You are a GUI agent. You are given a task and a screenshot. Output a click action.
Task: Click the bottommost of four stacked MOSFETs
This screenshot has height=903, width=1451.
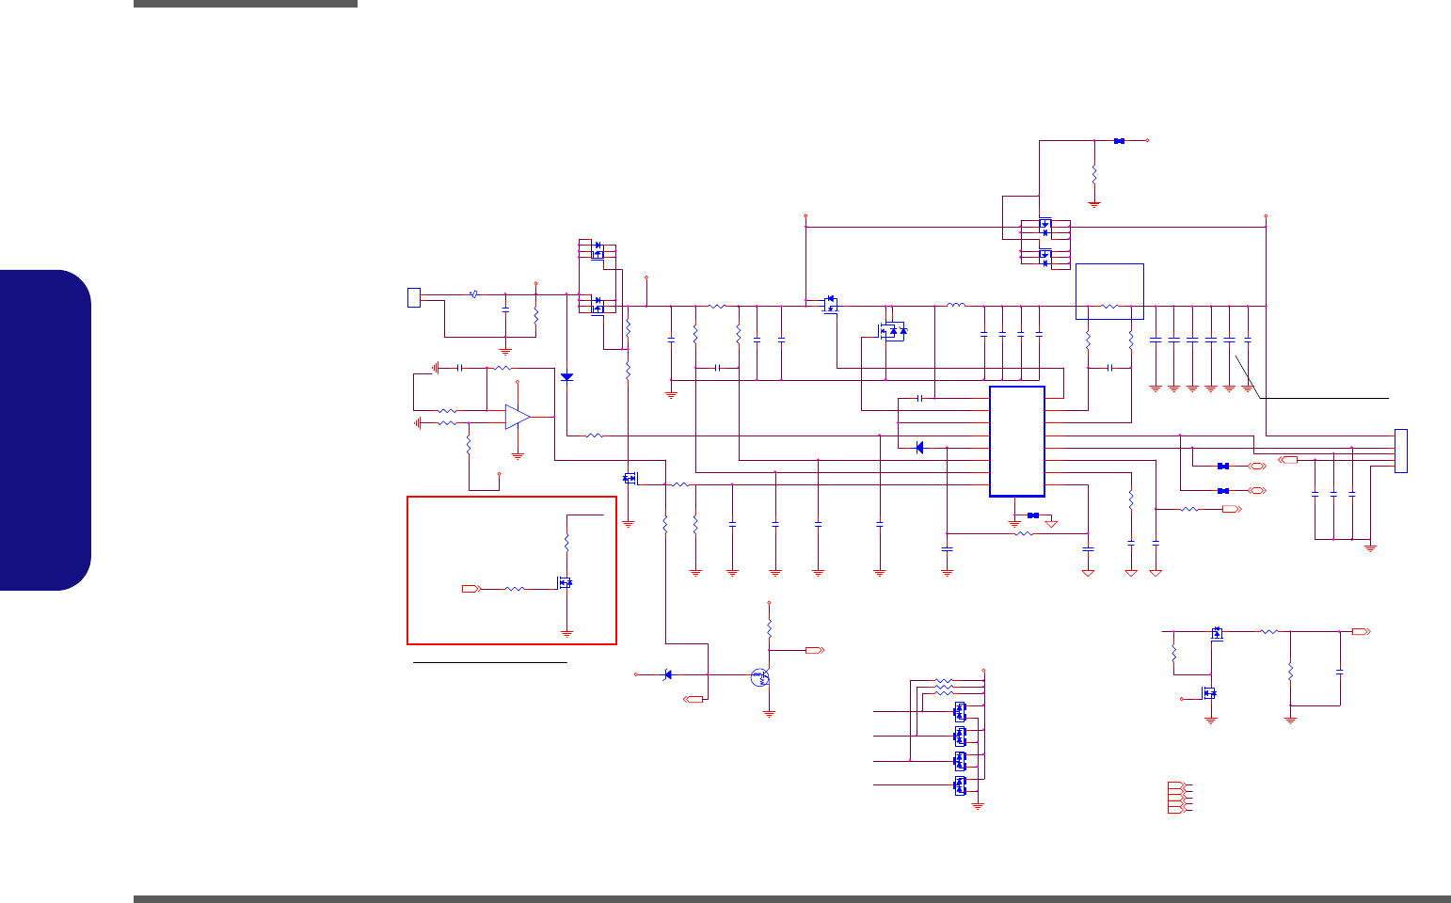click(x=960, y=785)
